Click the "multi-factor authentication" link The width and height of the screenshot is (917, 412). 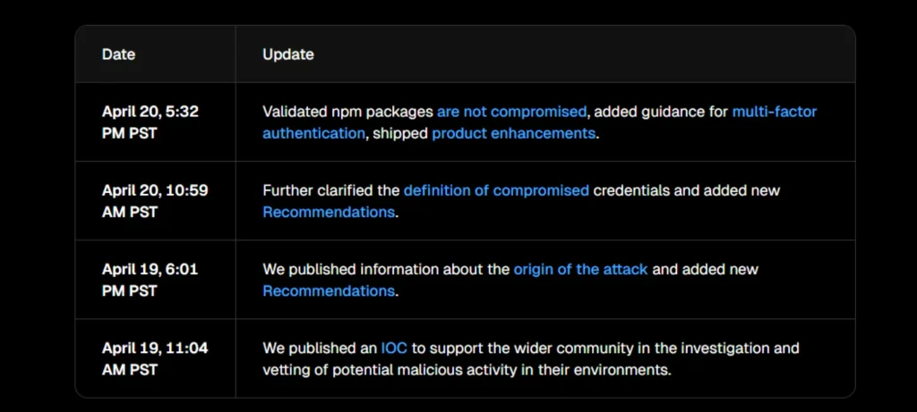click(774, 112)
